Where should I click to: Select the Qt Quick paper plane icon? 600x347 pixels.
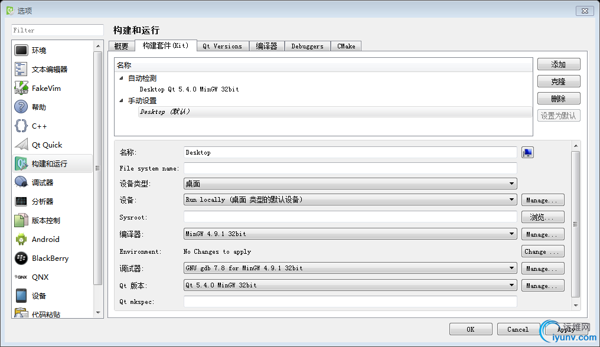click(21, 145)
